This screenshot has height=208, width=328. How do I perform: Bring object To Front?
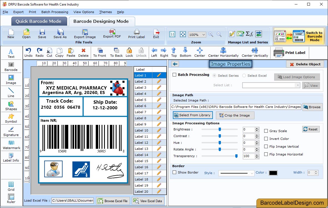[x=100, y=53]
